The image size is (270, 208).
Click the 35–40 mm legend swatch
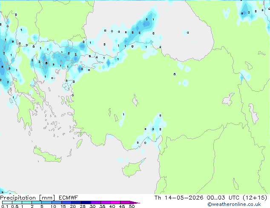(x=106, y=202)
